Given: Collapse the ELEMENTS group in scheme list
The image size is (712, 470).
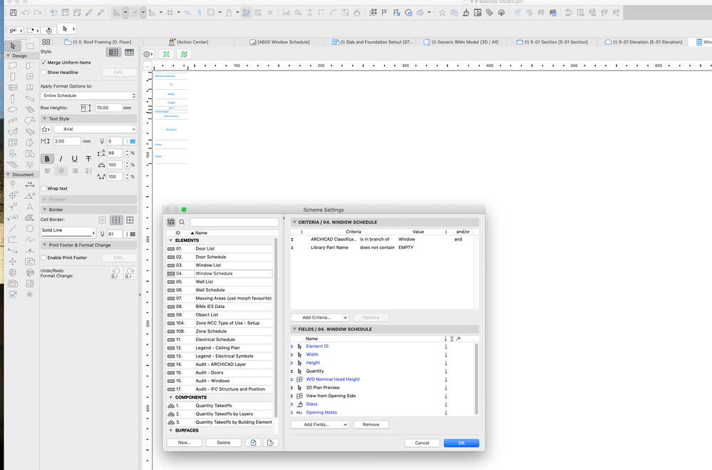Looking at the screenshot, I should tap(171, 240).
